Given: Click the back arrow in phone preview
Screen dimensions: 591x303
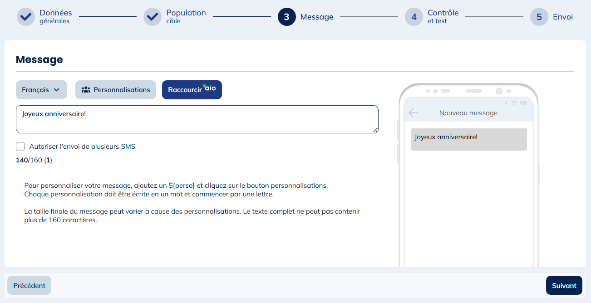Looking at the screenshot, I should 413,113.
